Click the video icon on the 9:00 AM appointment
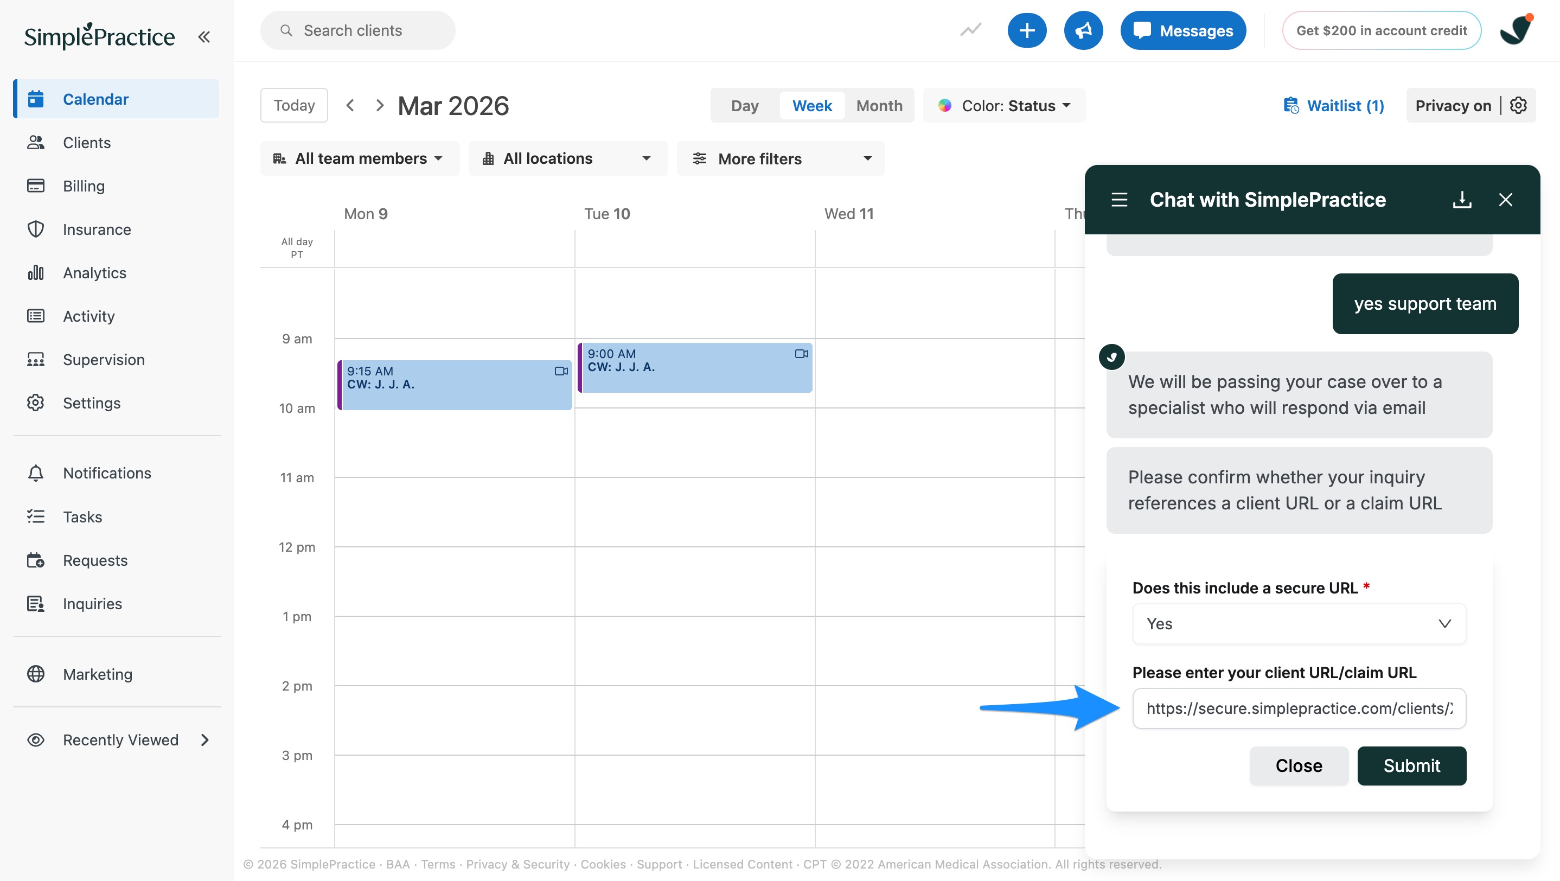Image resolution: width=1560 pixels, height=881 pixels. [801, 354]
